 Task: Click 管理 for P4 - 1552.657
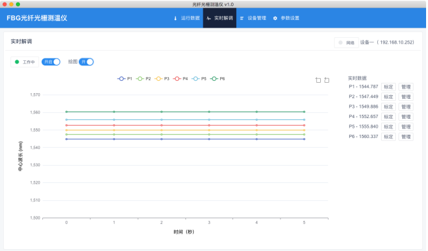[x=406, y=117]
